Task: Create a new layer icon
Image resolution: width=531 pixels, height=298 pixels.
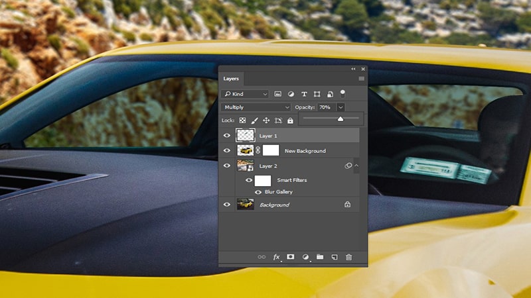Action: (335, 257)
